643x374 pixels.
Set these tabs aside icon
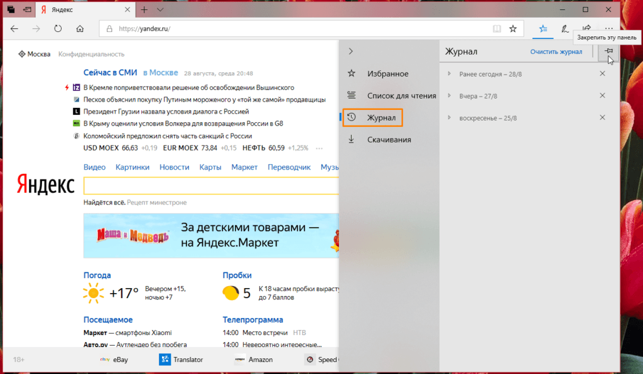point(27,9)
